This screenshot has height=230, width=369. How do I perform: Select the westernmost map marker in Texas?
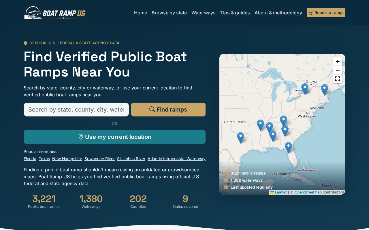[x=240, y=137]
